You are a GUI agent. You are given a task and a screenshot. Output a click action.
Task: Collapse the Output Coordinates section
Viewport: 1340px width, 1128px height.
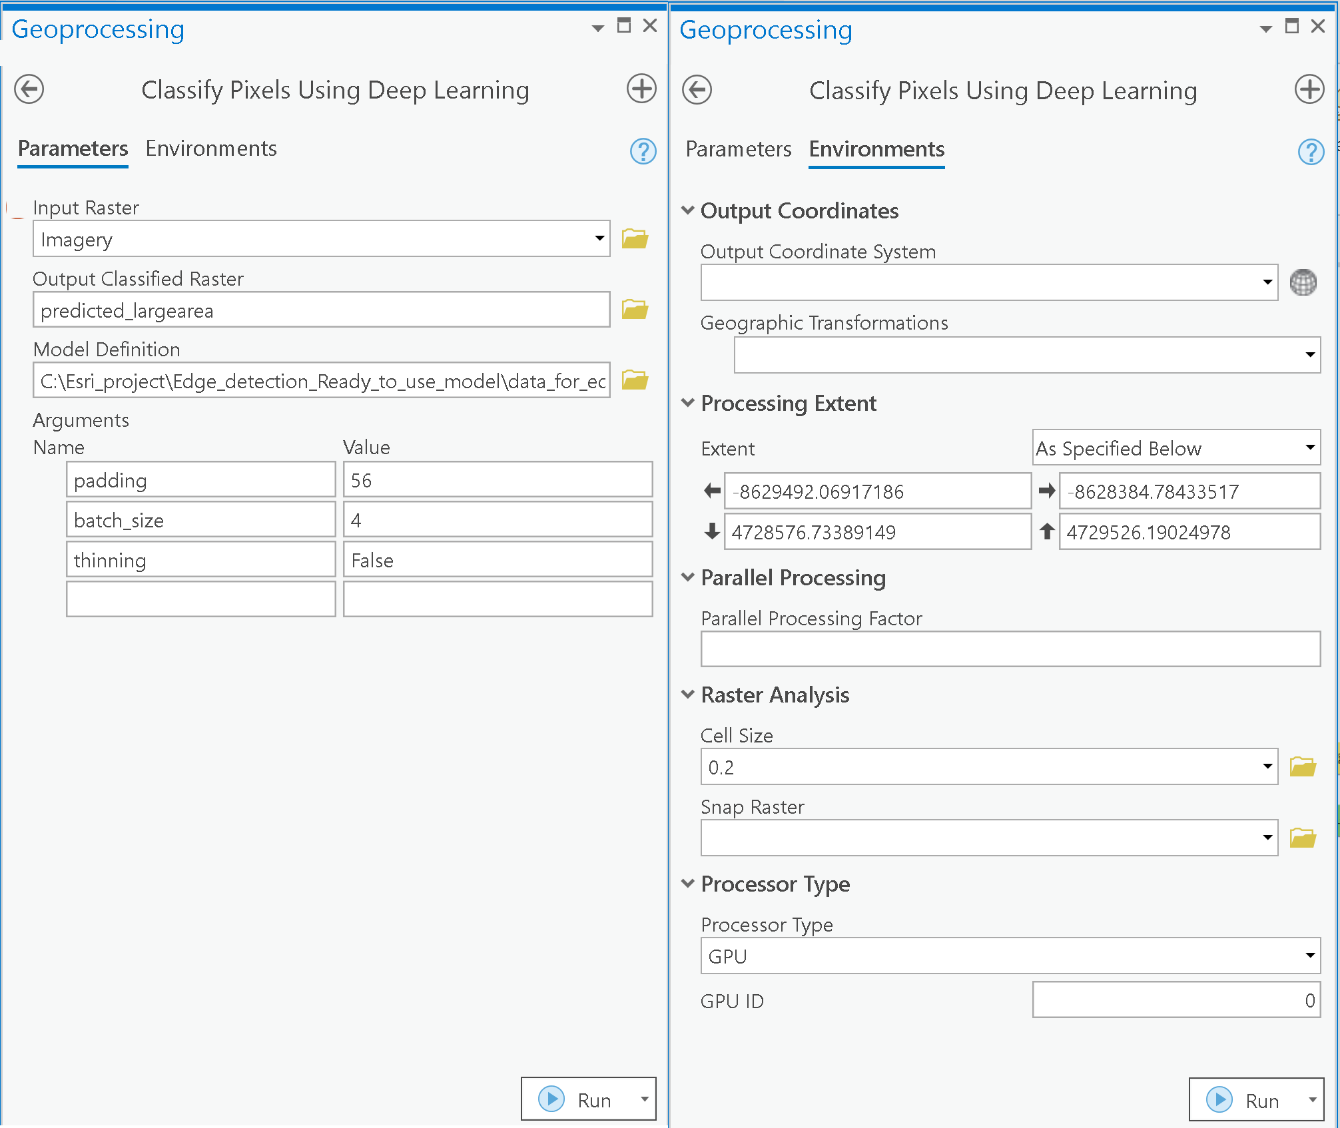(x=688, y=210)
